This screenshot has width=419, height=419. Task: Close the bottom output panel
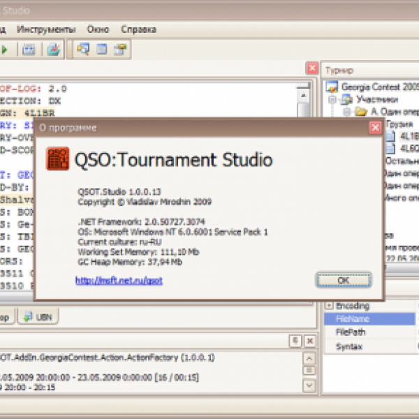310,341
